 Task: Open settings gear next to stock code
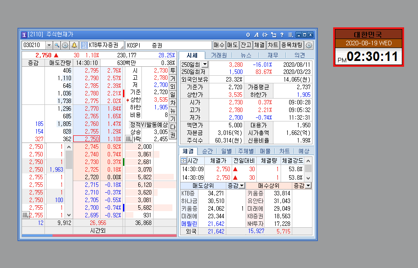click(65, 45)
